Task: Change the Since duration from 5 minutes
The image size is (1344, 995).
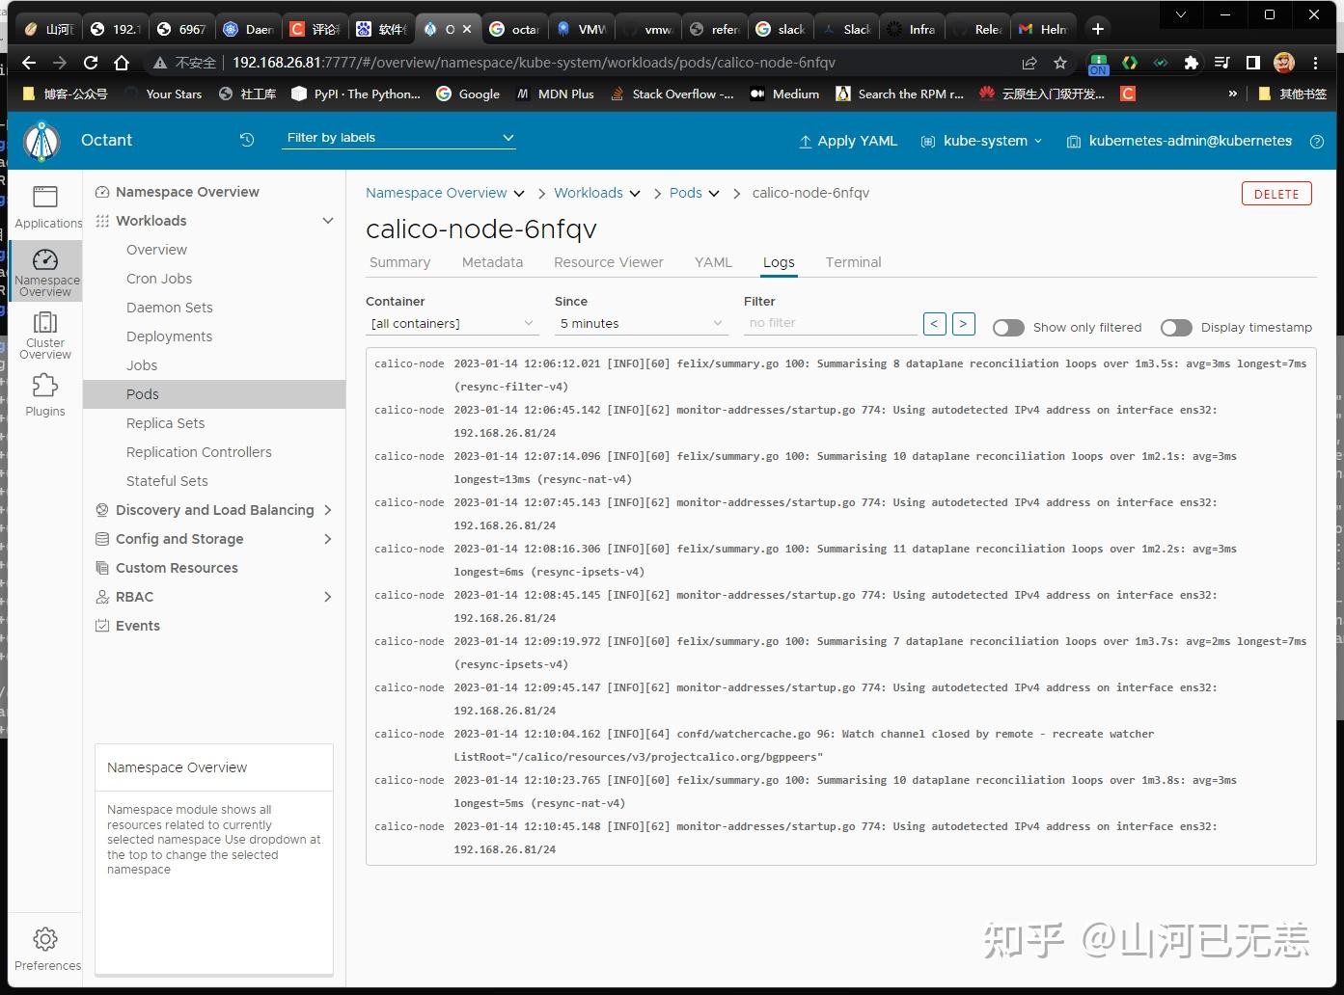Action: (x=639, y=323)
